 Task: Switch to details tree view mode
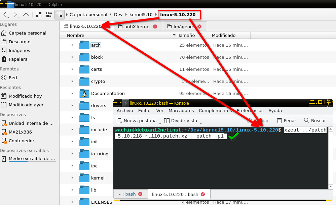click(x=60, y=14)
